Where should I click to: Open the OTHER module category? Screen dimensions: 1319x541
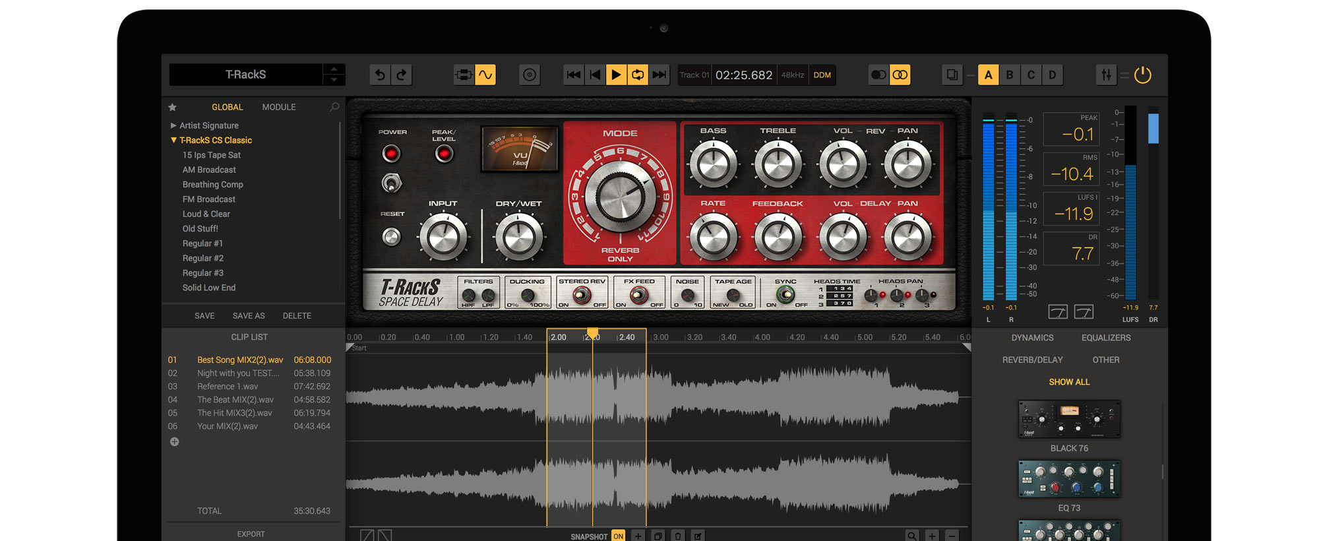[1106, 360]
